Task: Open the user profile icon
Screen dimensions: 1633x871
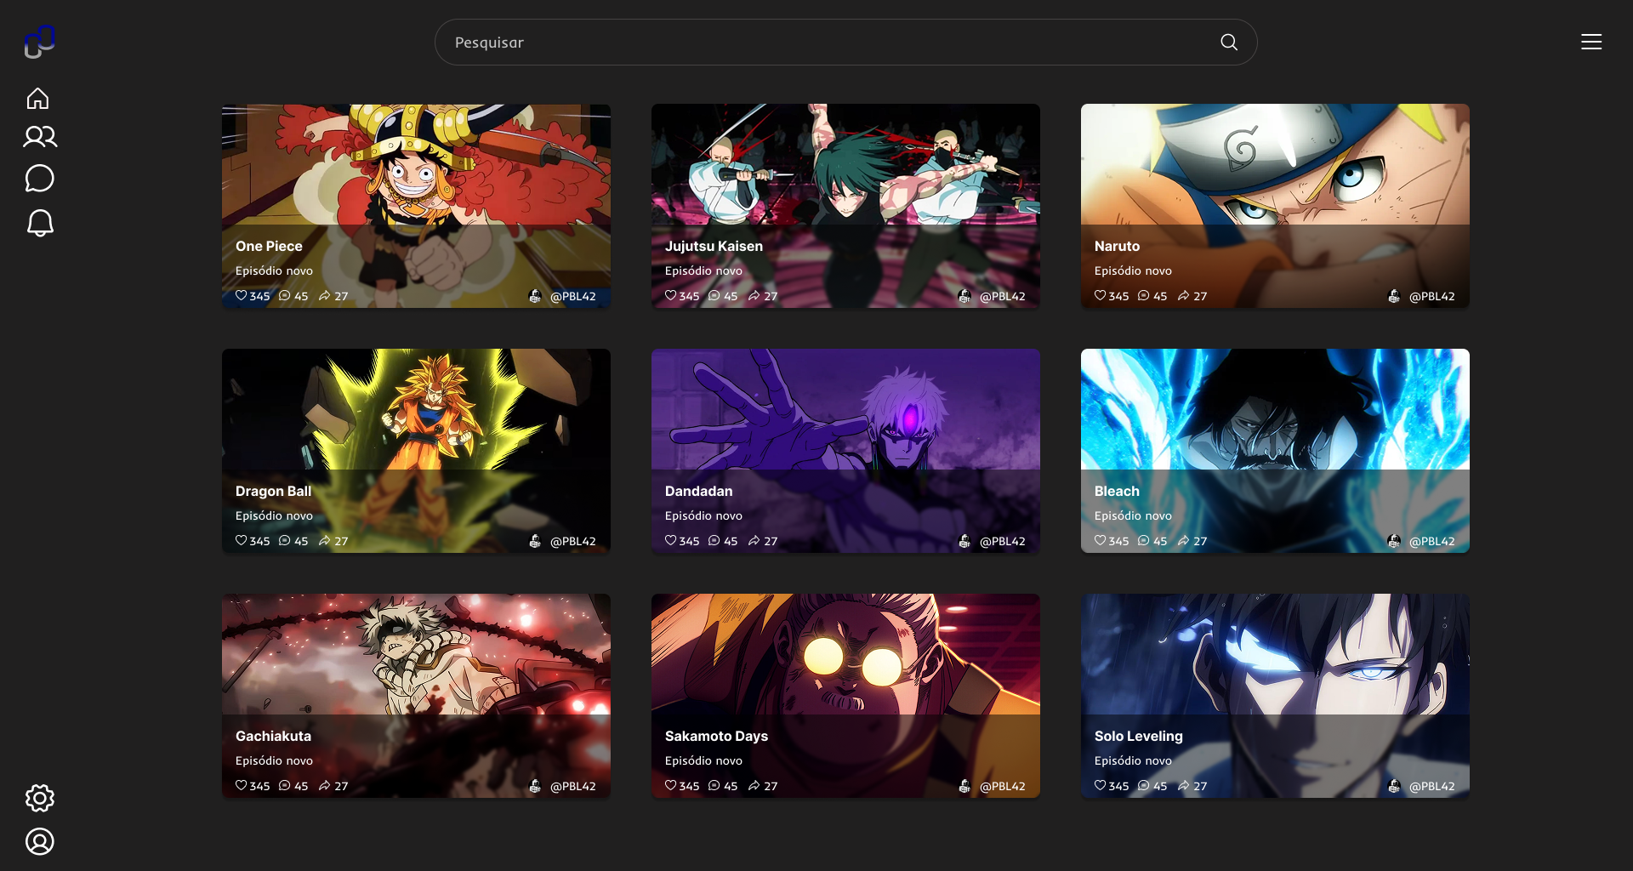Action: (x=39, y=841)
